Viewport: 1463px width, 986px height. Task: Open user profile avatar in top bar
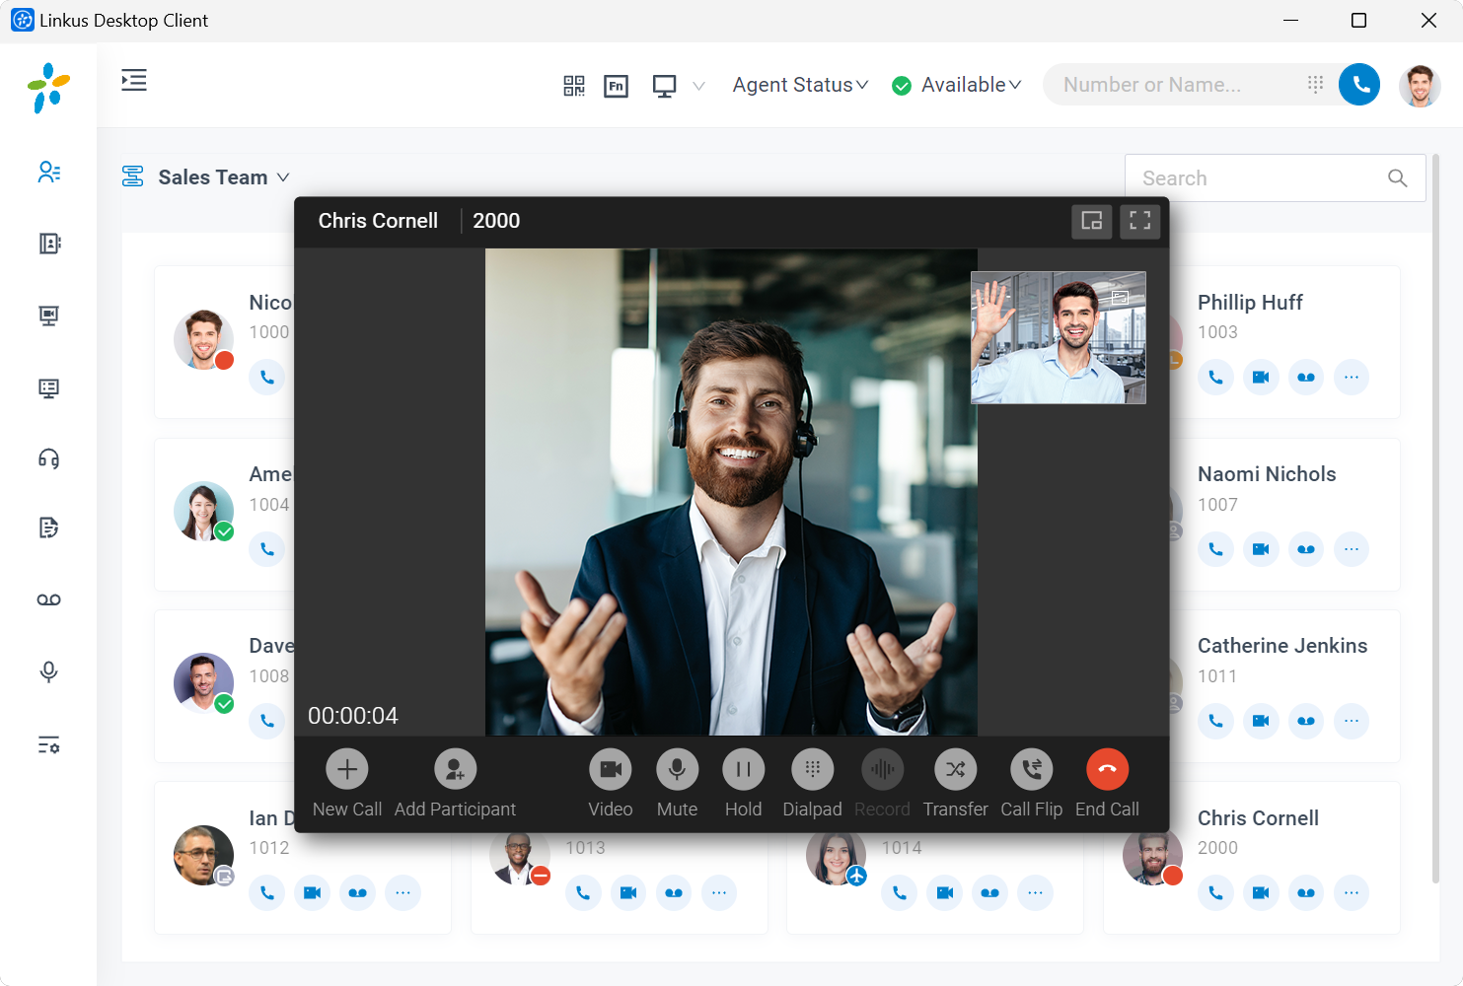click(1420, 86)
